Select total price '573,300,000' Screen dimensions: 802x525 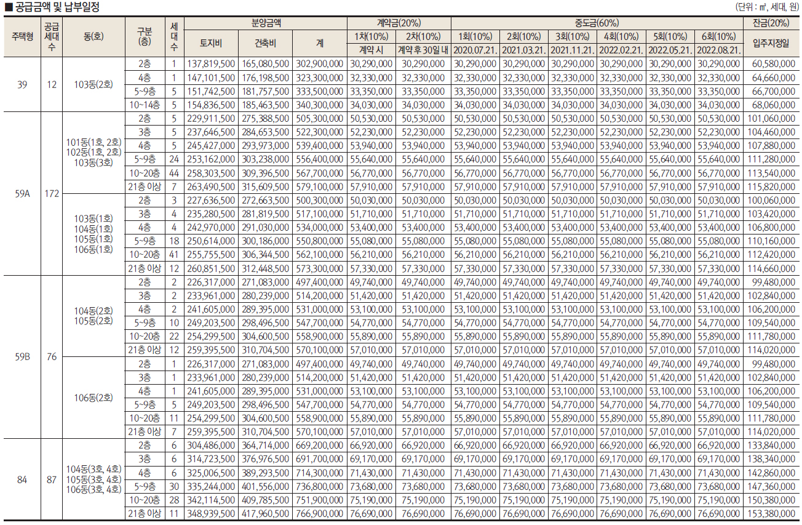click(x=320, y=268)
